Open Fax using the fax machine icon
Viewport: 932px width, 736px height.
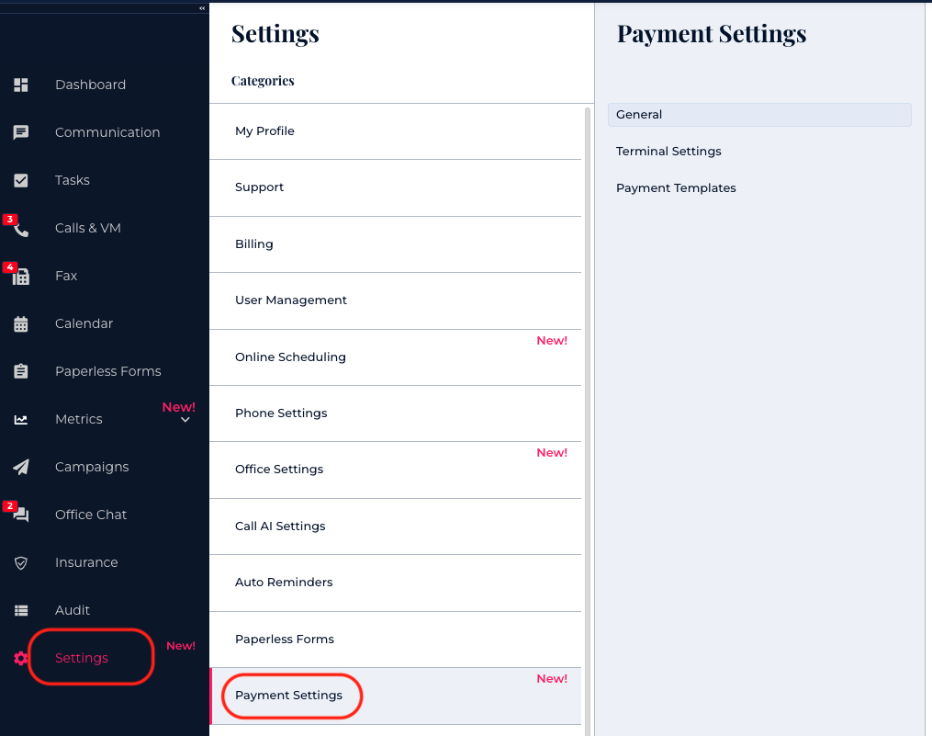(21, 277)
